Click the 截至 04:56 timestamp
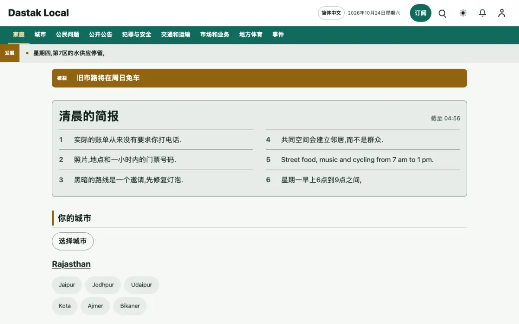Viewport: 519px width, 324px height. (445, 118)
